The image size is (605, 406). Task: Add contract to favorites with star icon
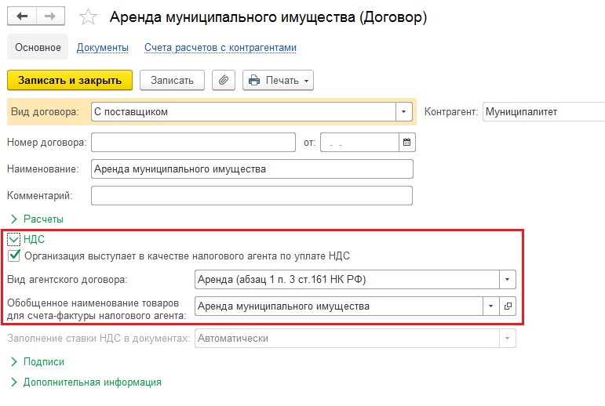pyautogui.click(x=89, y=17)
